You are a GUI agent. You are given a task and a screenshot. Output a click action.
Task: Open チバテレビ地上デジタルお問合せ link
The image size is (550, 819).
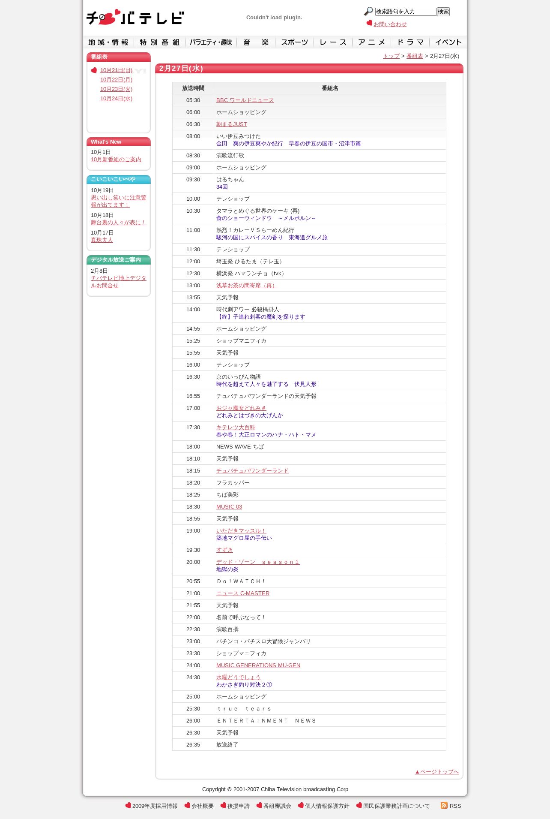pyautogui.click(x=119, y=282)
